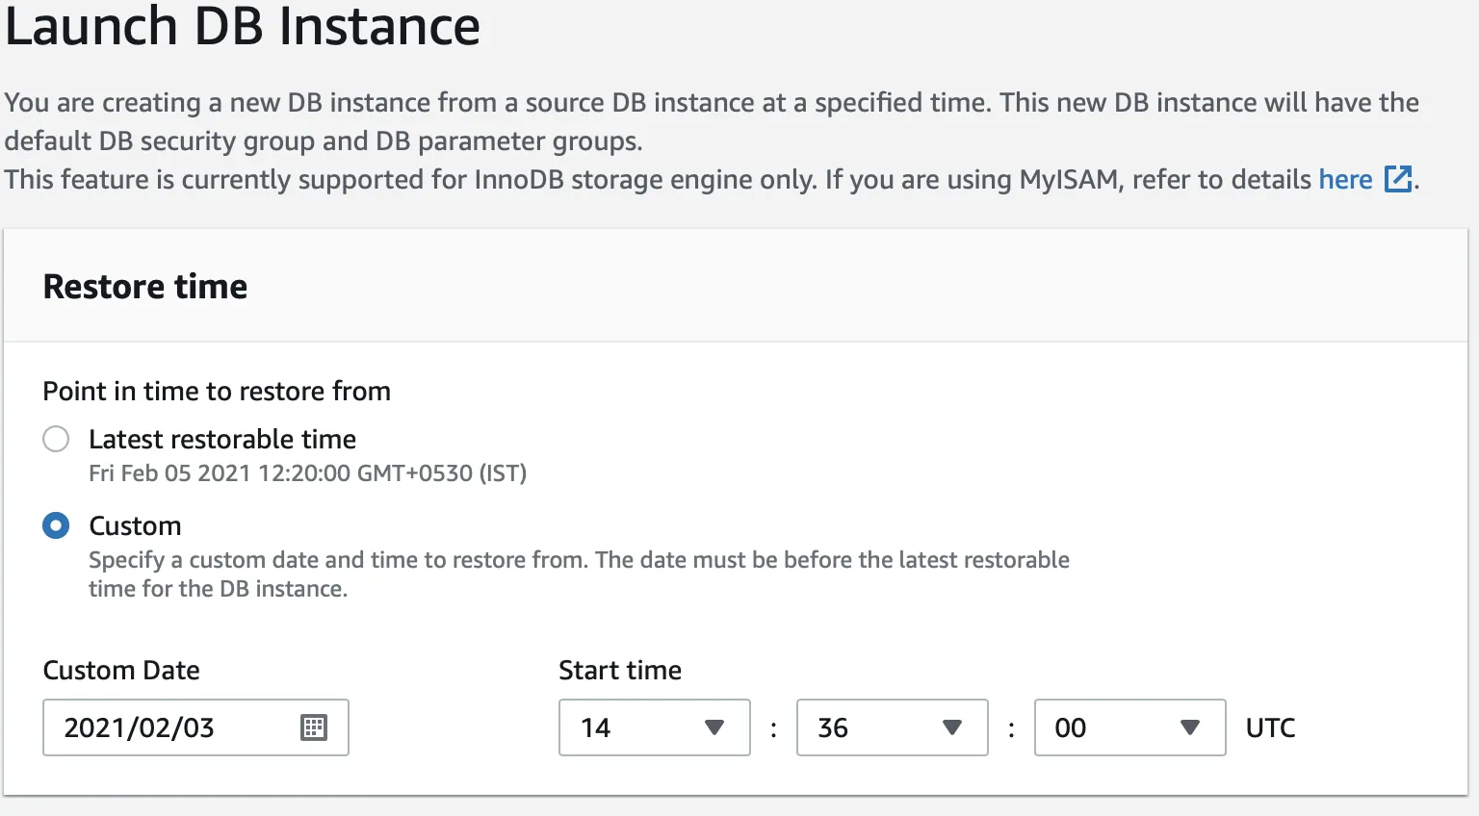Click the "here" details link
Screen dimensions: 1479x816
coord(1344,180)
